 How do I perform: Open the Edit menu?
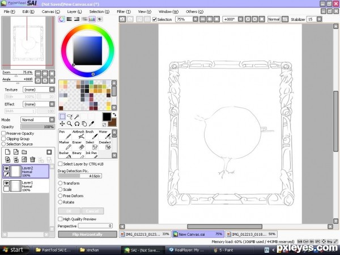click(x=28, y=11)
